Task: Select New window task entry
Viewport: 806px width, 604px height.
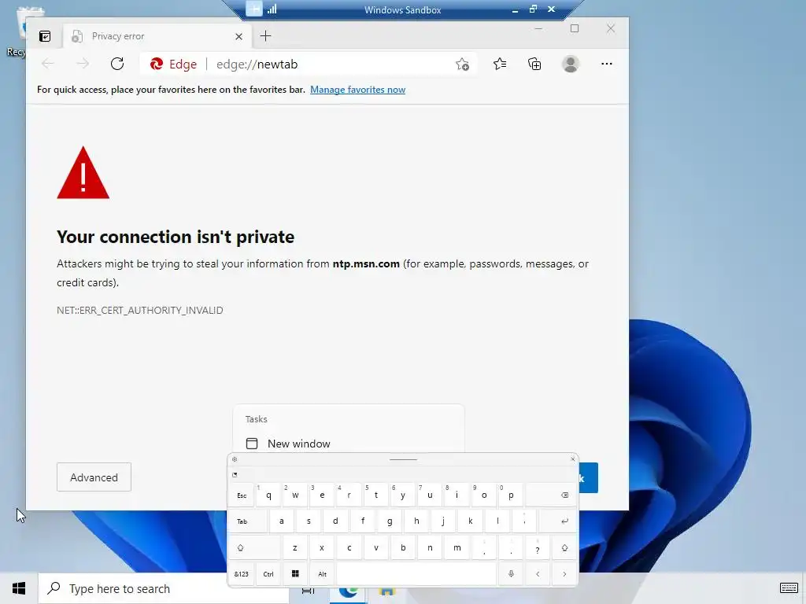Action: (x=348, y=444)
